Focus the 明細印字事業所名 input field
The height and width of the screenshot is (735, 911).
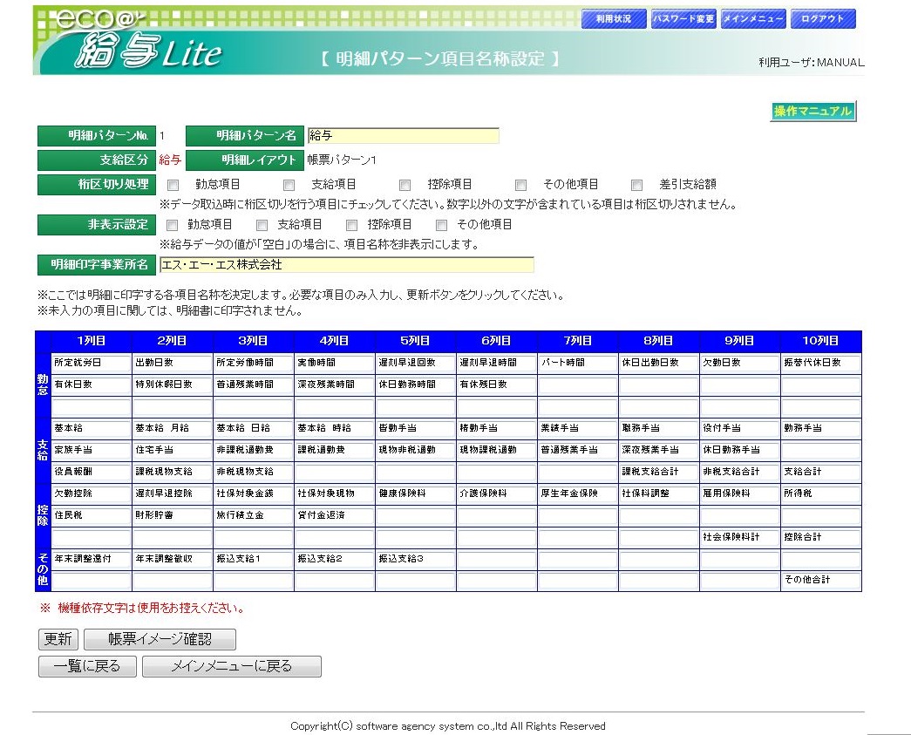point(345,264)
